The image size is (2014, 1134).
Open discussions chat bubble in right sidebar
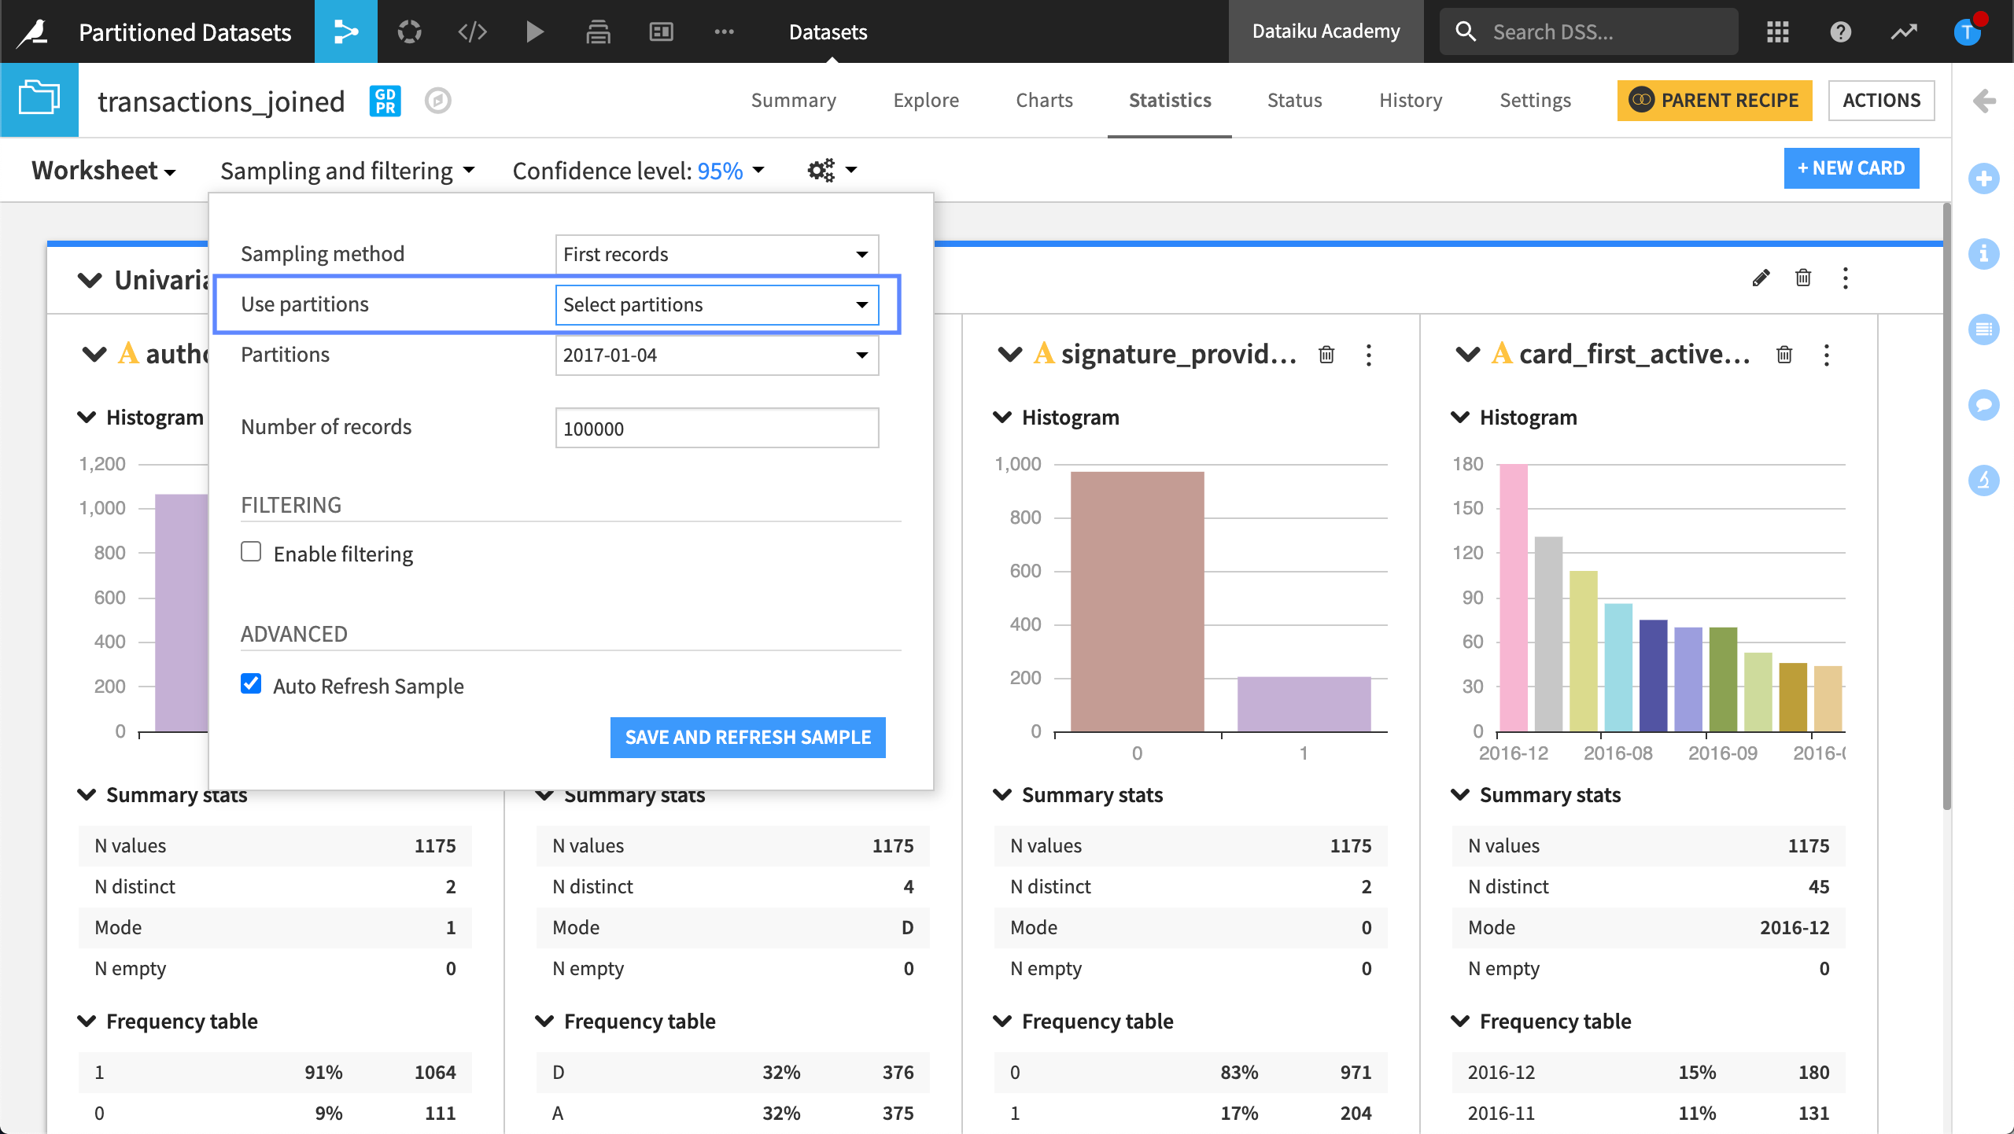[1983, 405]
